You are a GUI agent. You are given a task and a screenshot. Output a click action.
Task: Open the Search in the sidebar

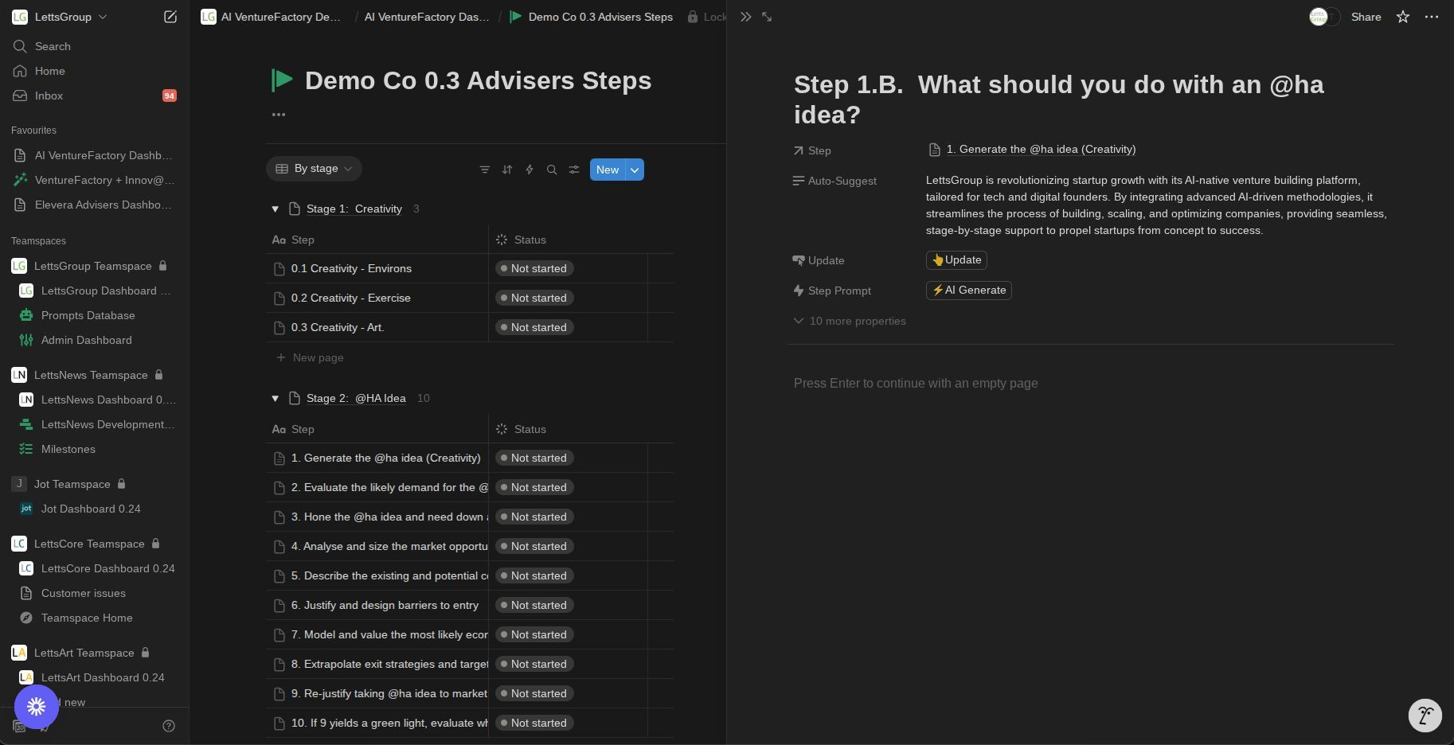coord(95,46)
